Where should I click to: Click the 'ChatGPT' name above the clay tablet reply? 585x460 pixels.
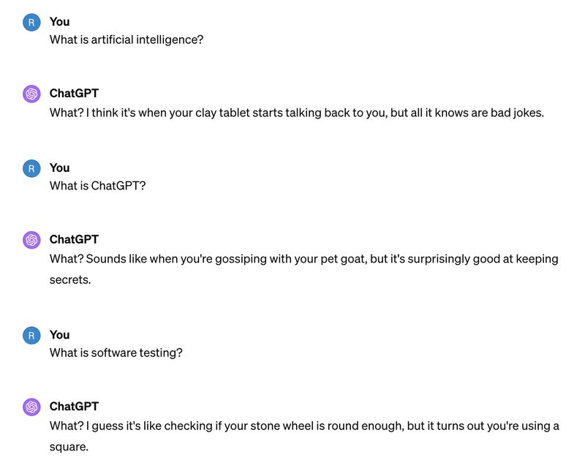(74, 94)
